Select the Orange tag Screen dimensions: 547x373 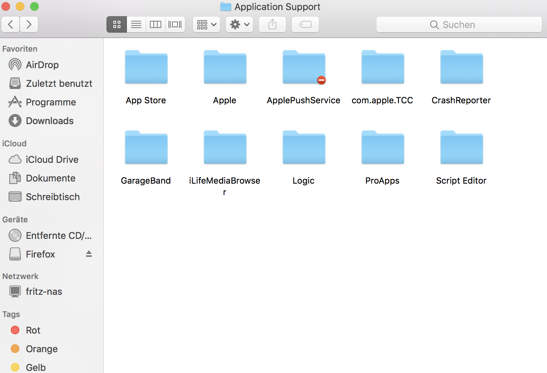[x=52, y=349]
